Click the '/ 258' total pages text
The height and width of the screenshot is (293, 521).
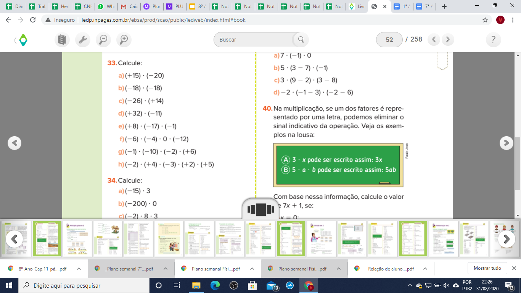coord(414,39)
